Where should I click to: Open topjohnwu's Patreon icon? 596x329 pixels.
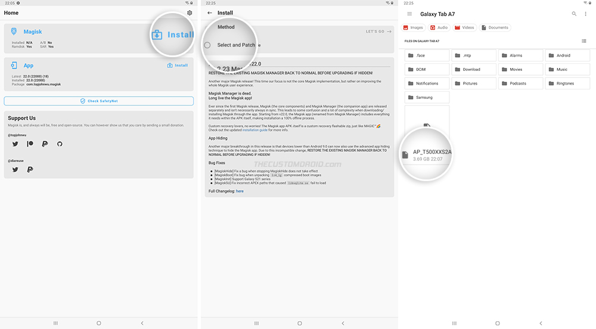click(30, 144)
